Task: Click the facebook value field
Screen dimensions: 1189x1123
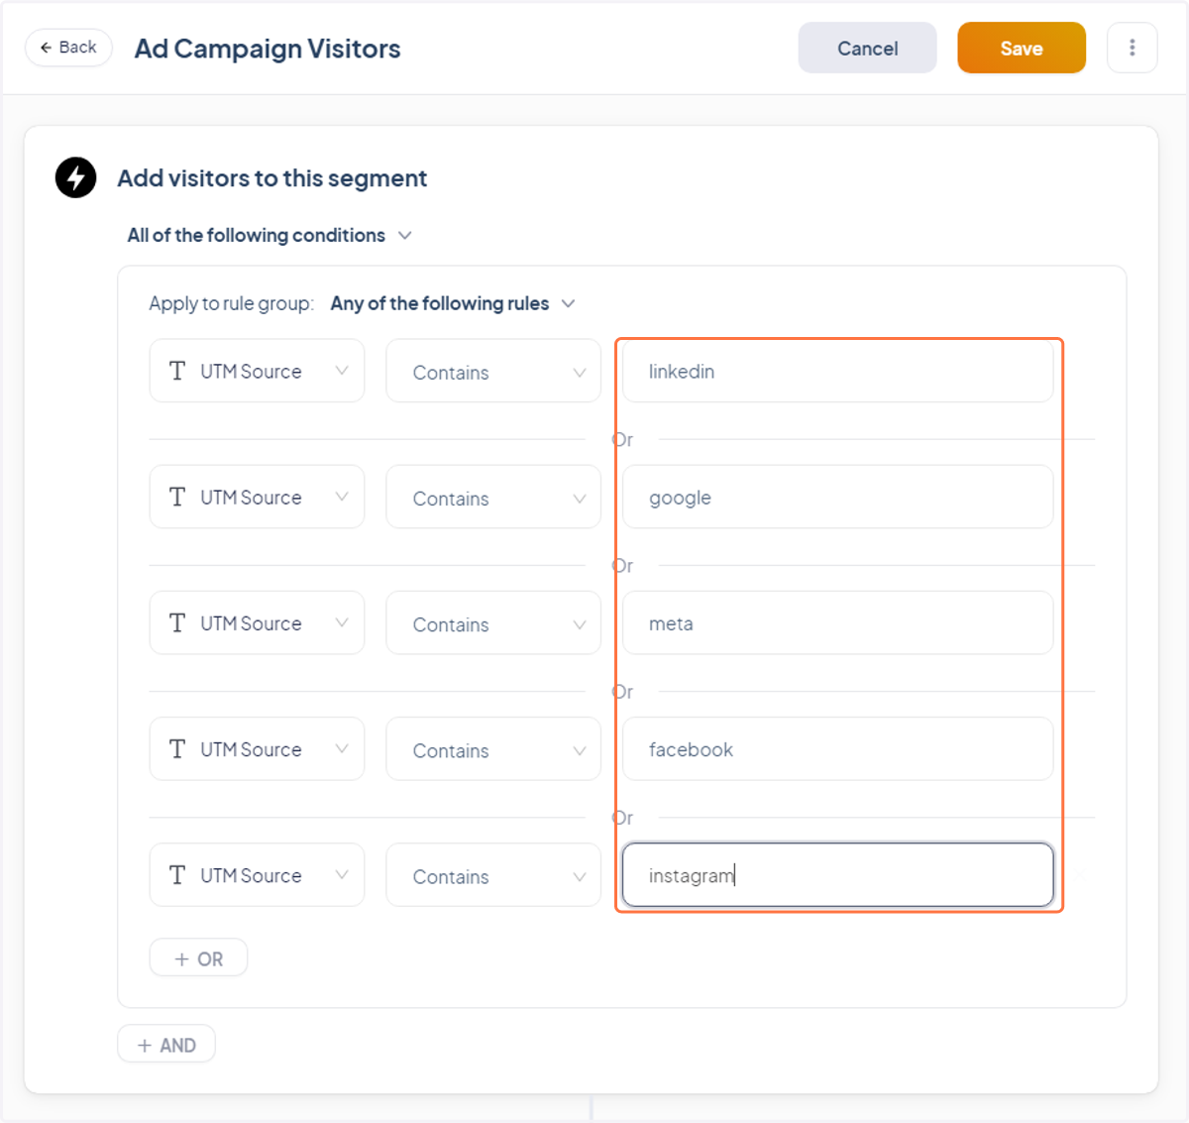Action: (x=837, y=748)
